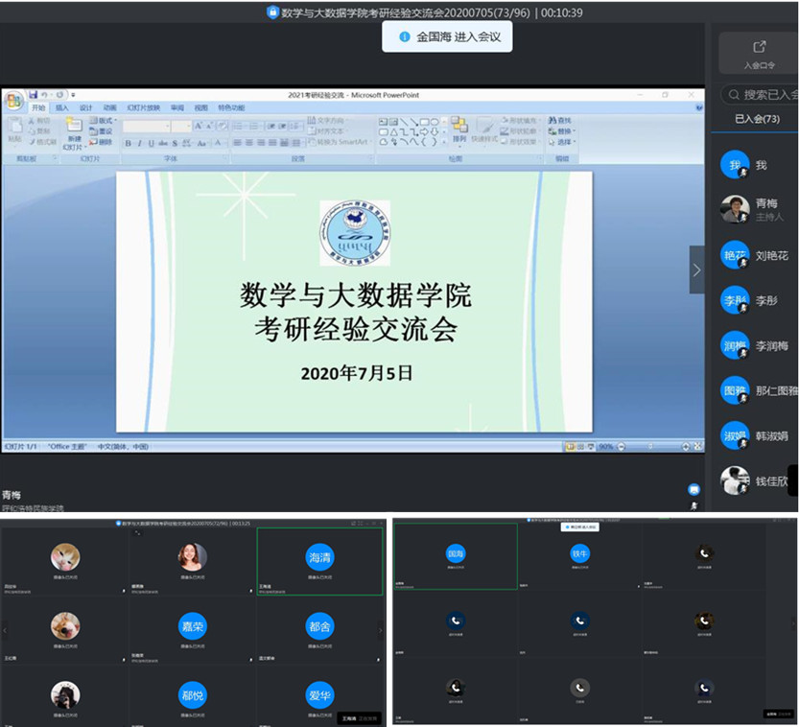Screen dimensions: 799x727
Task: Click the chat bubble icon near 青梅
Action: (693, 489)
